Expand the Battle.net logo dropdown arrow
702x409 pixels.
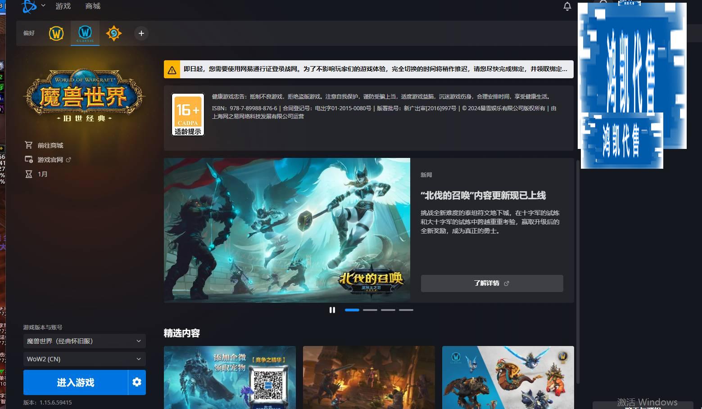pos(43,6)
